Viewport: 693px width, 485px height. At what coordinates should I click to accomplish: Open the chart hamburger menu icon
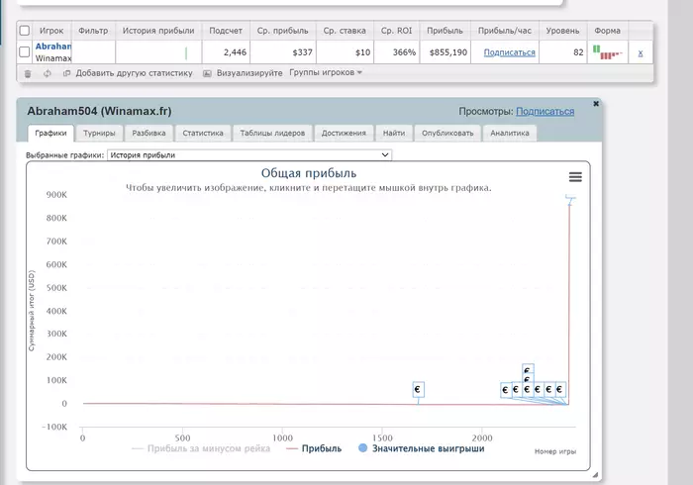pyautogui.click(x=575, y=177)
